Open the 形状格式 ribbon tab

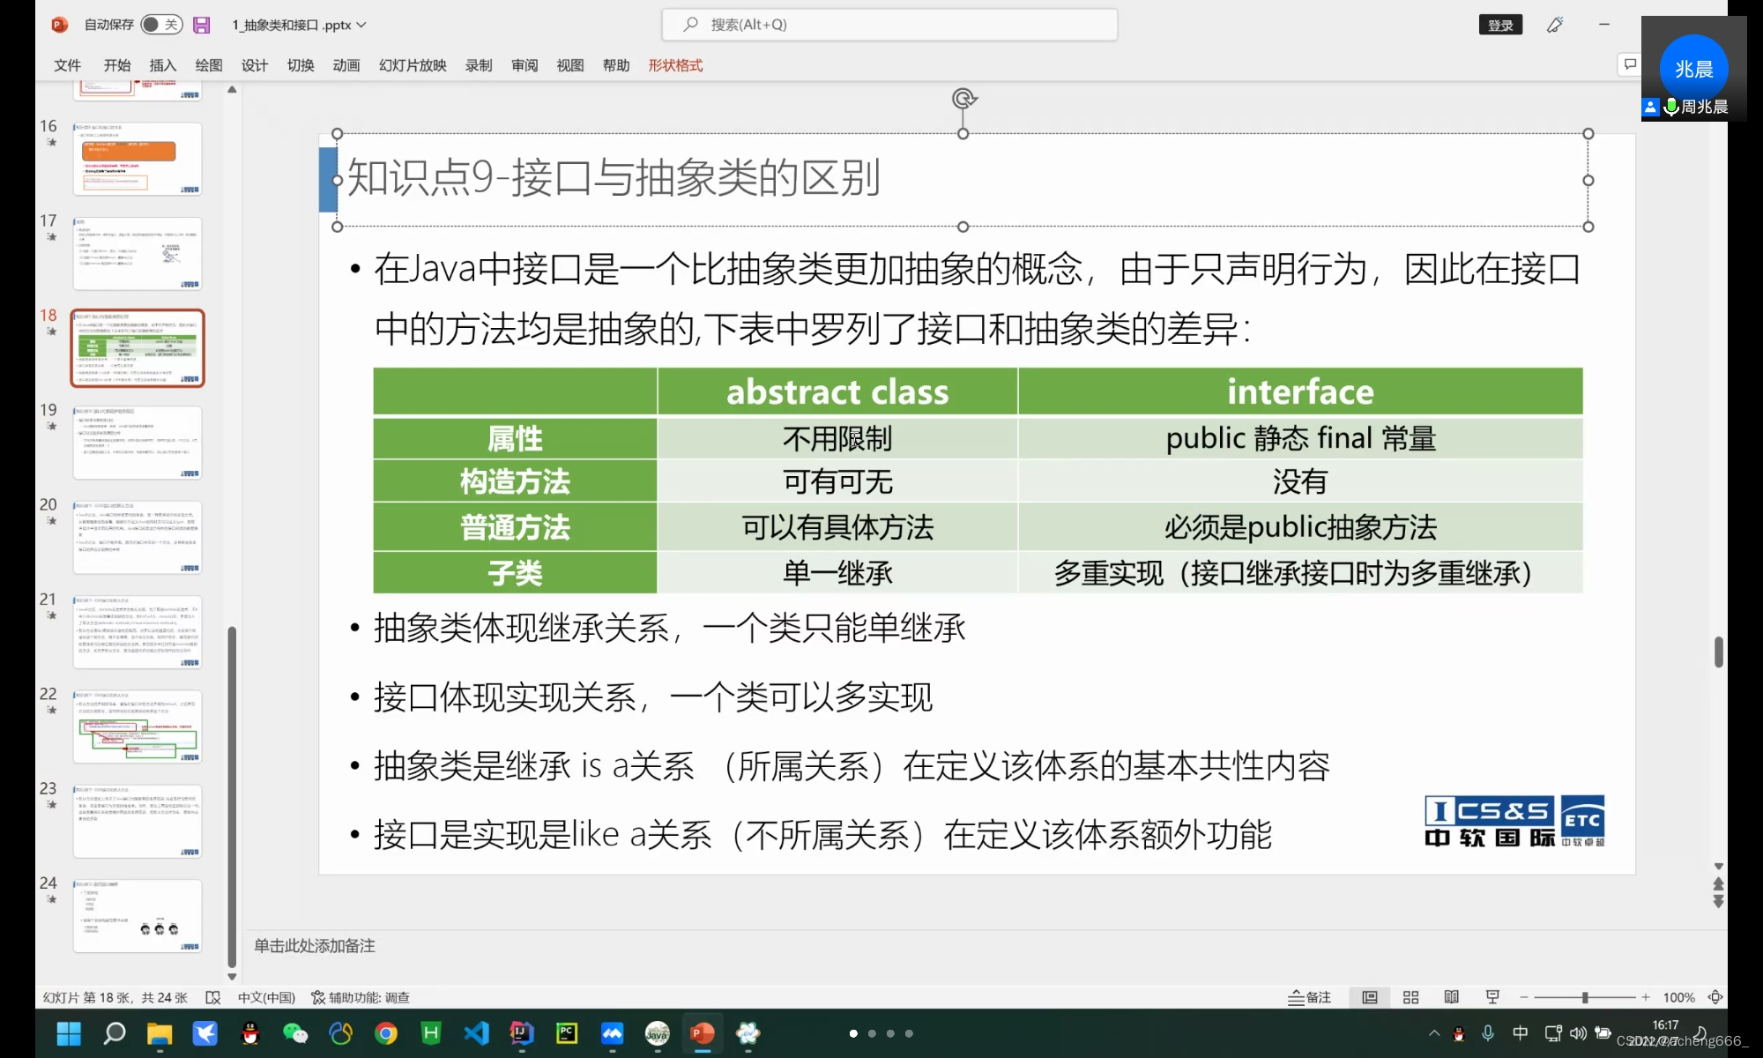[675, 65]
